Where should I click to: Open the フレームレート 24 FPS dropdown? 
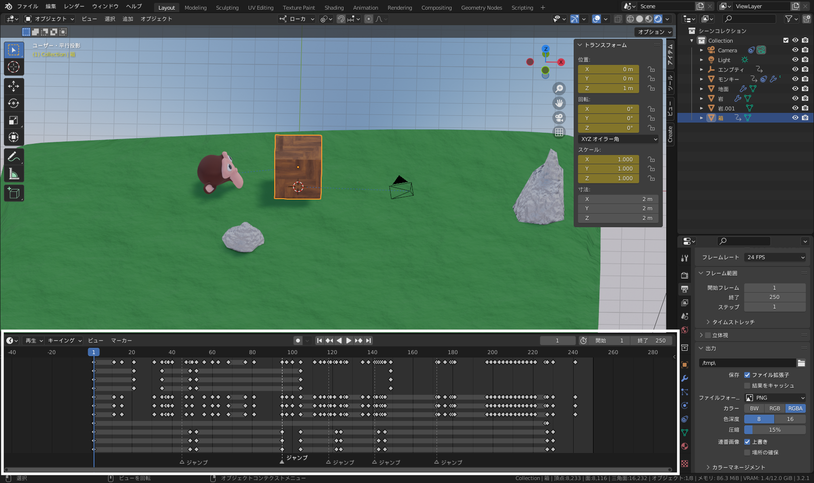775,257
